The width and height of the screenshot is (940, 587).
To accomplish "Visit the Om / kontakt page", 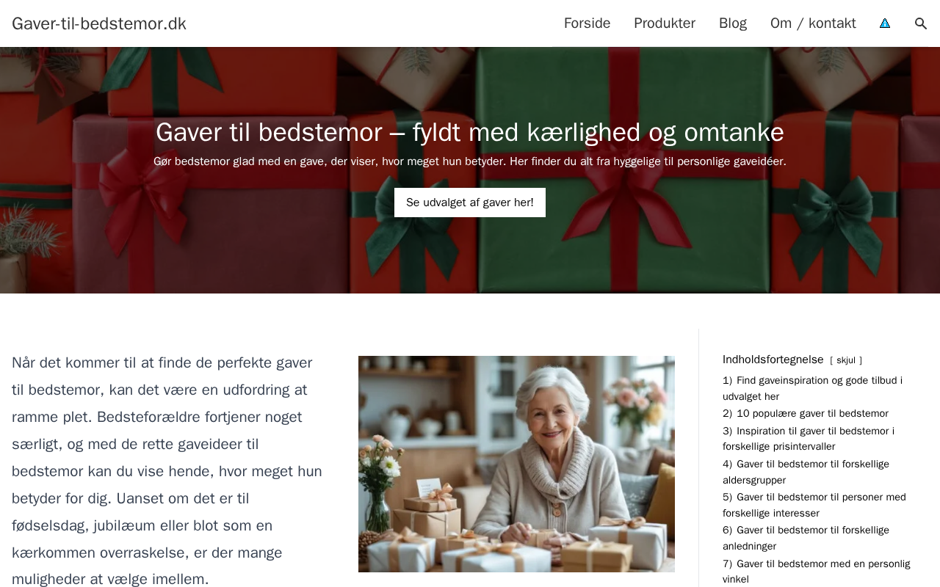I will pos(813,23).
